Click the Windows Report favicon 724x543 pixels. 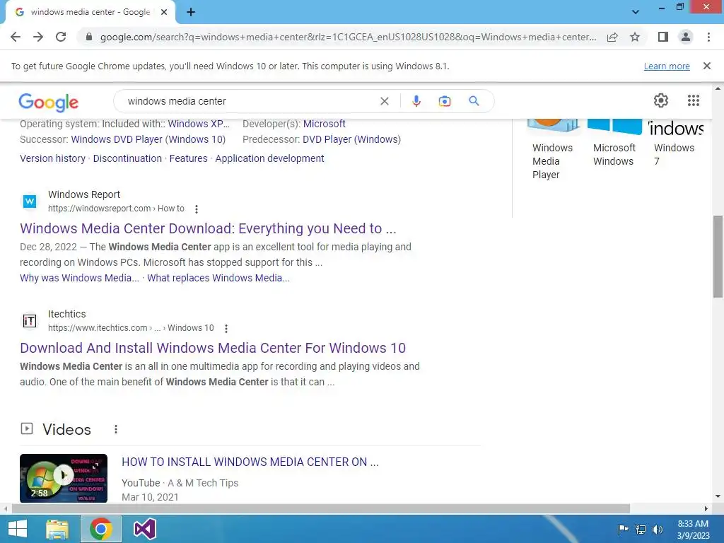pyautogui.click(x=30, y=202)
